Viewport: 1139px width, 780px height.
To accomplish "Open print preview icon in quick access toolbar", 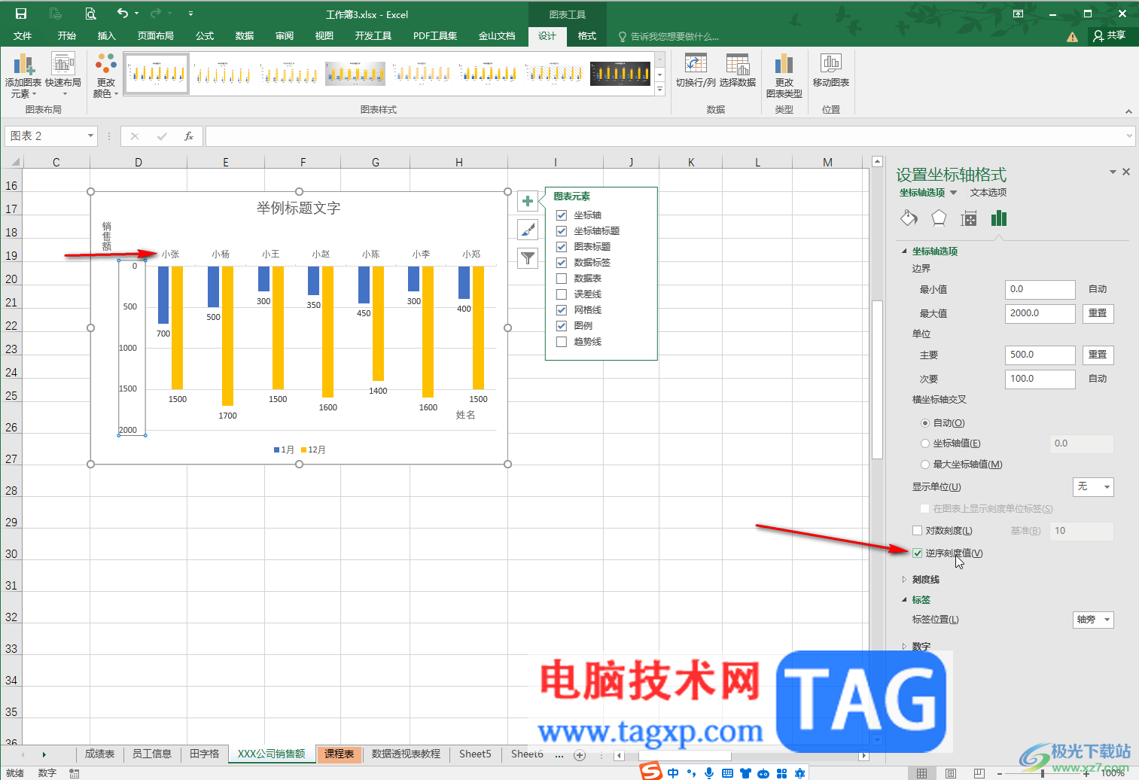I will 90,14.
